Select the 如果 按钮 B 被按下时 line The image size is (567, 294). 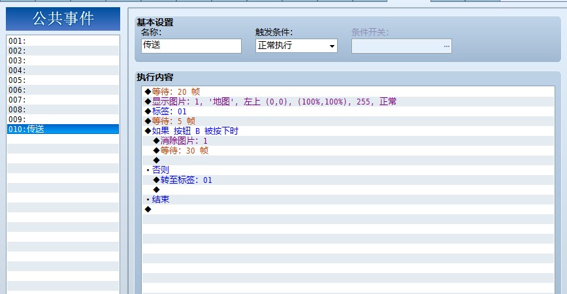(x=348, y=131)
